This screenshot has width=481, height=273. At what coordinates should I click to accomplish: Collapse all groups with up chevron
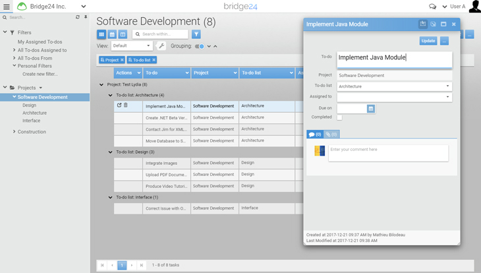click(x=215, y=46)
